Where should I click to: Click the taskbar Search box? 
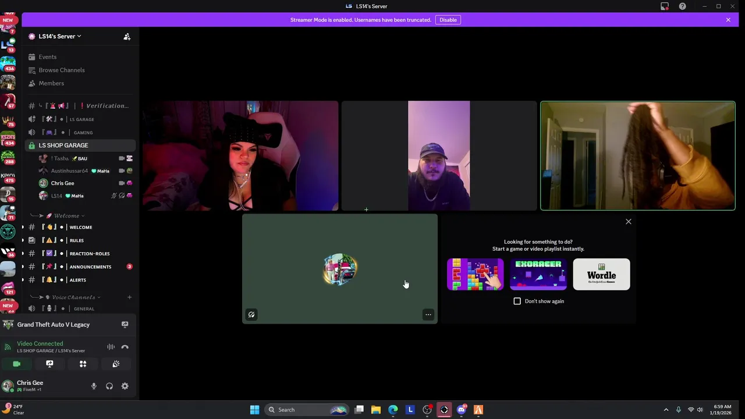click(x=307, y=410)
